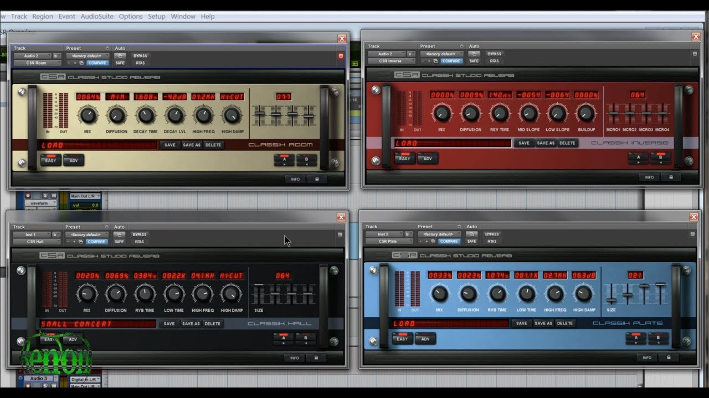Toggle BYPASS in the CSR Room window

pos(140,56)
